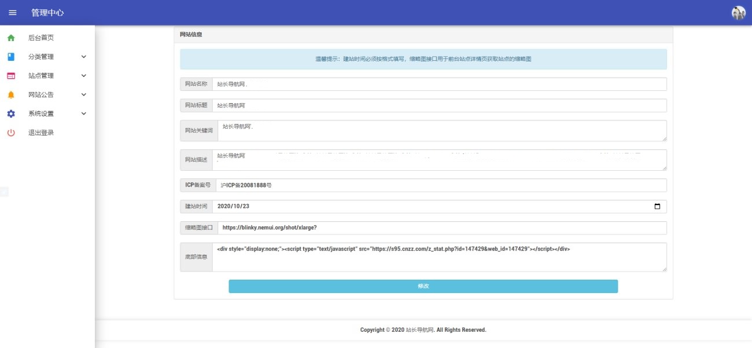Viewport: 752px width, 348px height.
Task: Open the 网站公告 menu item
Action: click(47, 95)
